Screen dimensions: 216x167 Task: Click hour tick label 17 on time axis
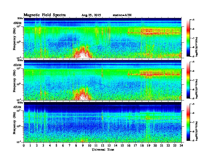click(136, 145)
